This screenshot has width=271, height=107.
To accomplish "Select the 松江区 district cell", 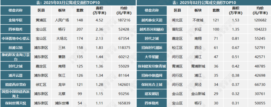I will (x=177, y=48).
